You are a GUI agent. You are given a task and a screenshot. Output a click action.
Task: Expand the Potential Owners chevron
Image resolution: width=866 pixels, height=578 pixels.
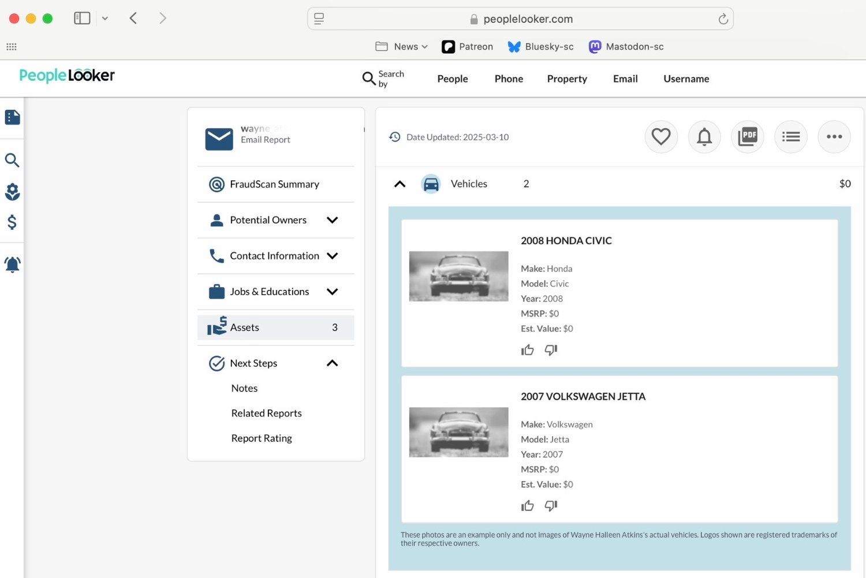coord(332,220)
